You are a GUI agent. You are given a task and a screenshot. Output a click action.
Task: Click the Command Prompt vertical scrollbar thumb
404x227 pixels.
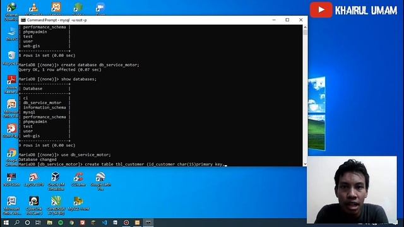point(305,32)
